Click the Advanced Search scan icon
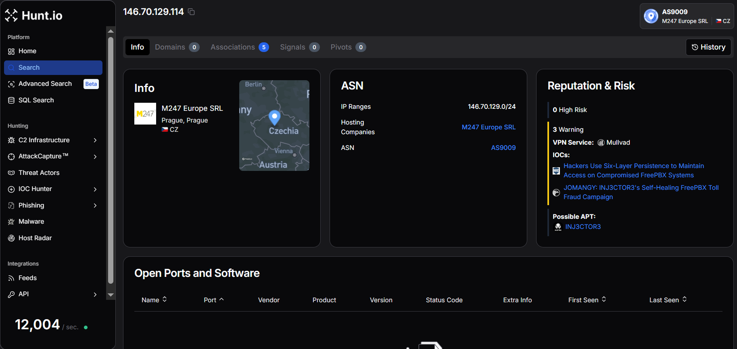 [x=11, y=84]
